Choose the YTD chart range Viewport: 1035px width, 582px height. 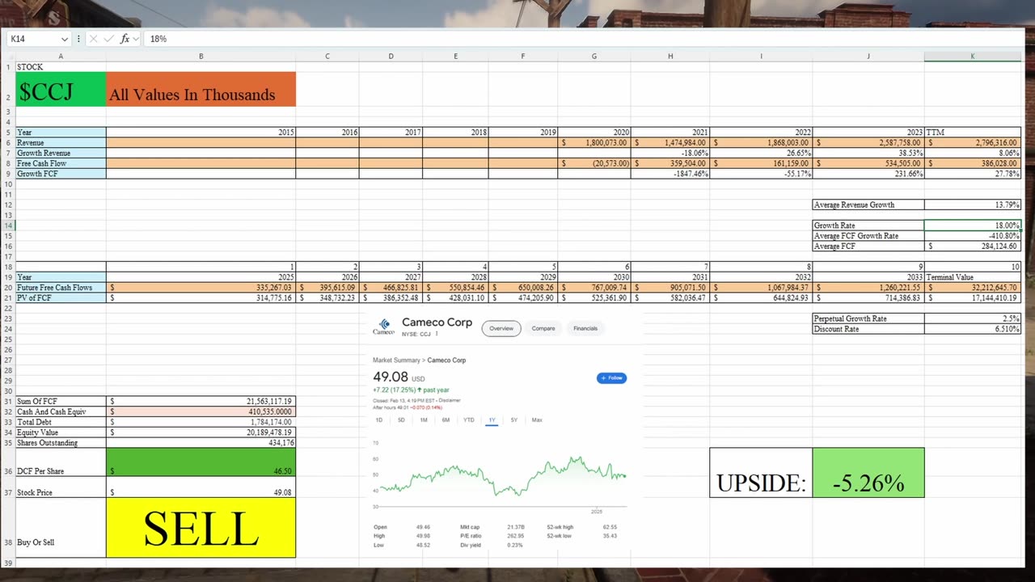point(469,420)
